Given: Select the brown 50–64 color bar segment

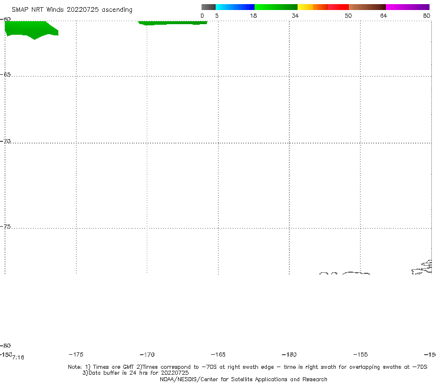Looking at the screenshot, I should [x=367, y=7].
